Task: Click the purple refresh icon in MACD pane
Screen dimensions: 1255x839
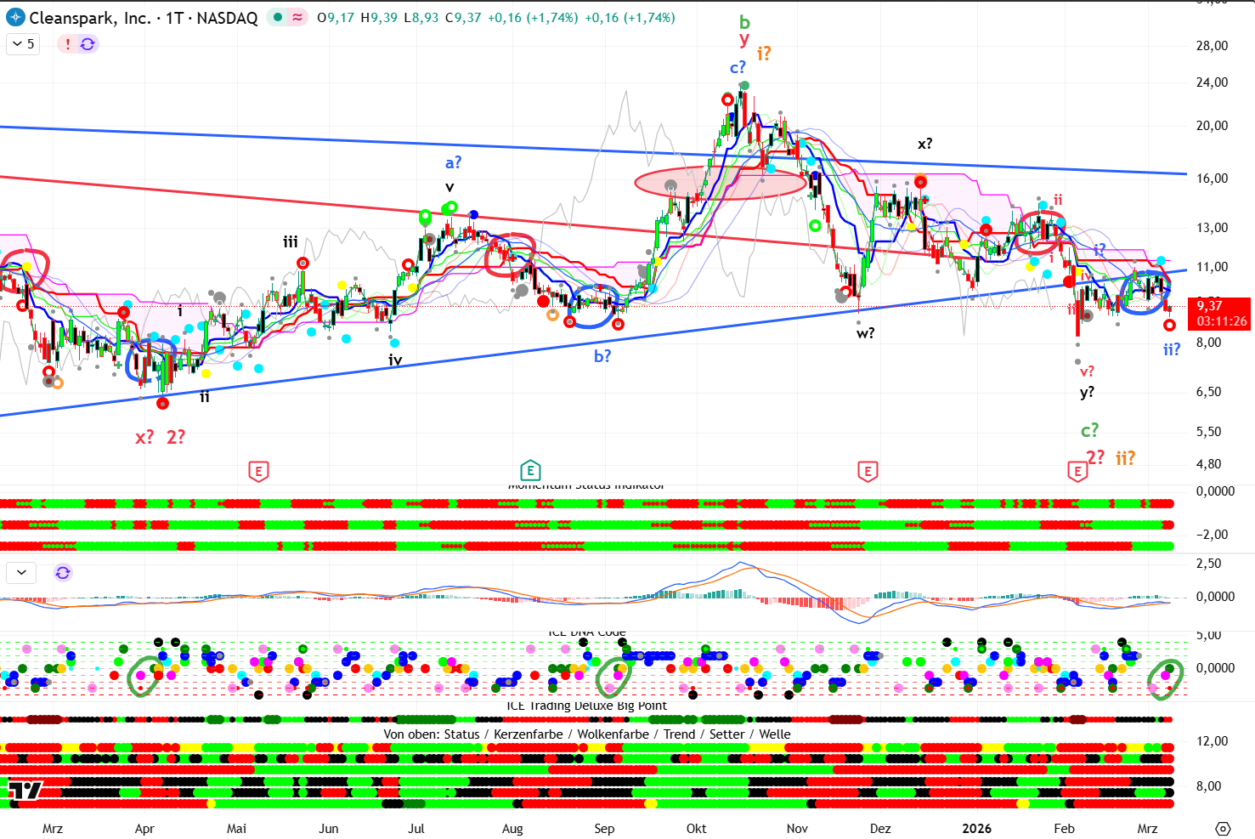Action: coord(63,573)
